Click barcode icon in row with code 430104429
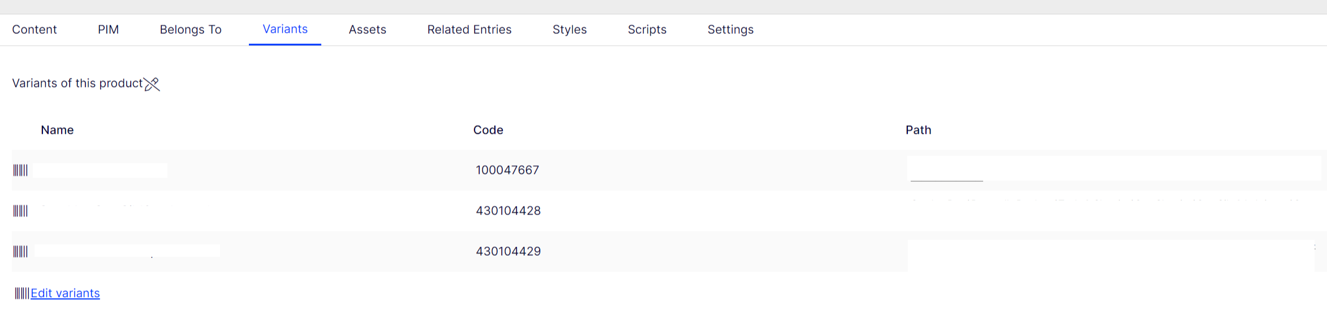This screenshot has height=315, width=1327. [x=20, y=252]
